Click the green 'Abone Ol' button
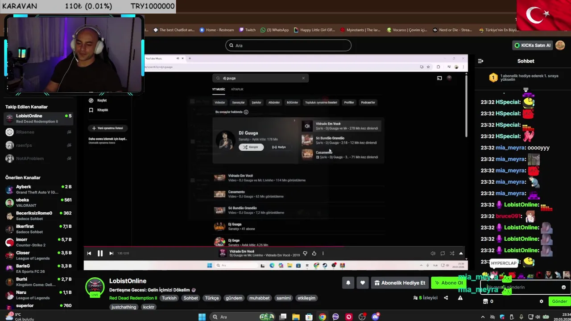The width and height of the screenshot is (571, 321). pos(449,283)
